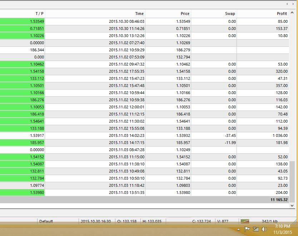Select the profit value 357.00
The height and width of the screenshot is (236, 298).
(282, 86)
